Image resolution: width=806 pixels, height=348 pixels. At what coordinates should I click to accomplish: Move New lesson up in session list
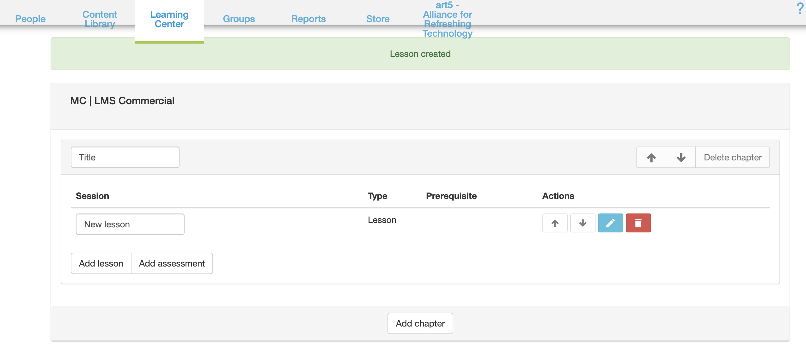tap(555, 223)
